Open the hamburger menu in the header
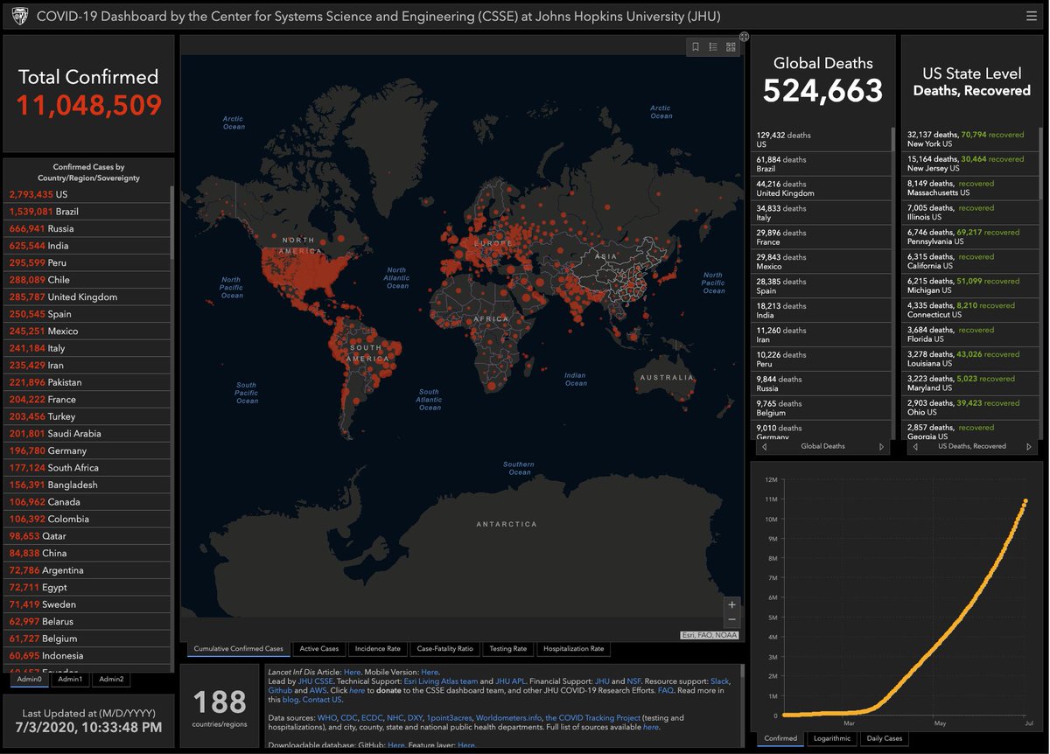 (x=1032, y=16)
